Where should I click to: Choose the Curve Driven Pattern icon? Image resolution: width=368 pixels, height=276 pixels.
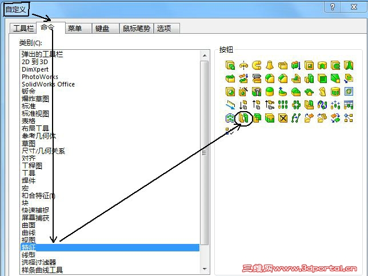(322, 105)
